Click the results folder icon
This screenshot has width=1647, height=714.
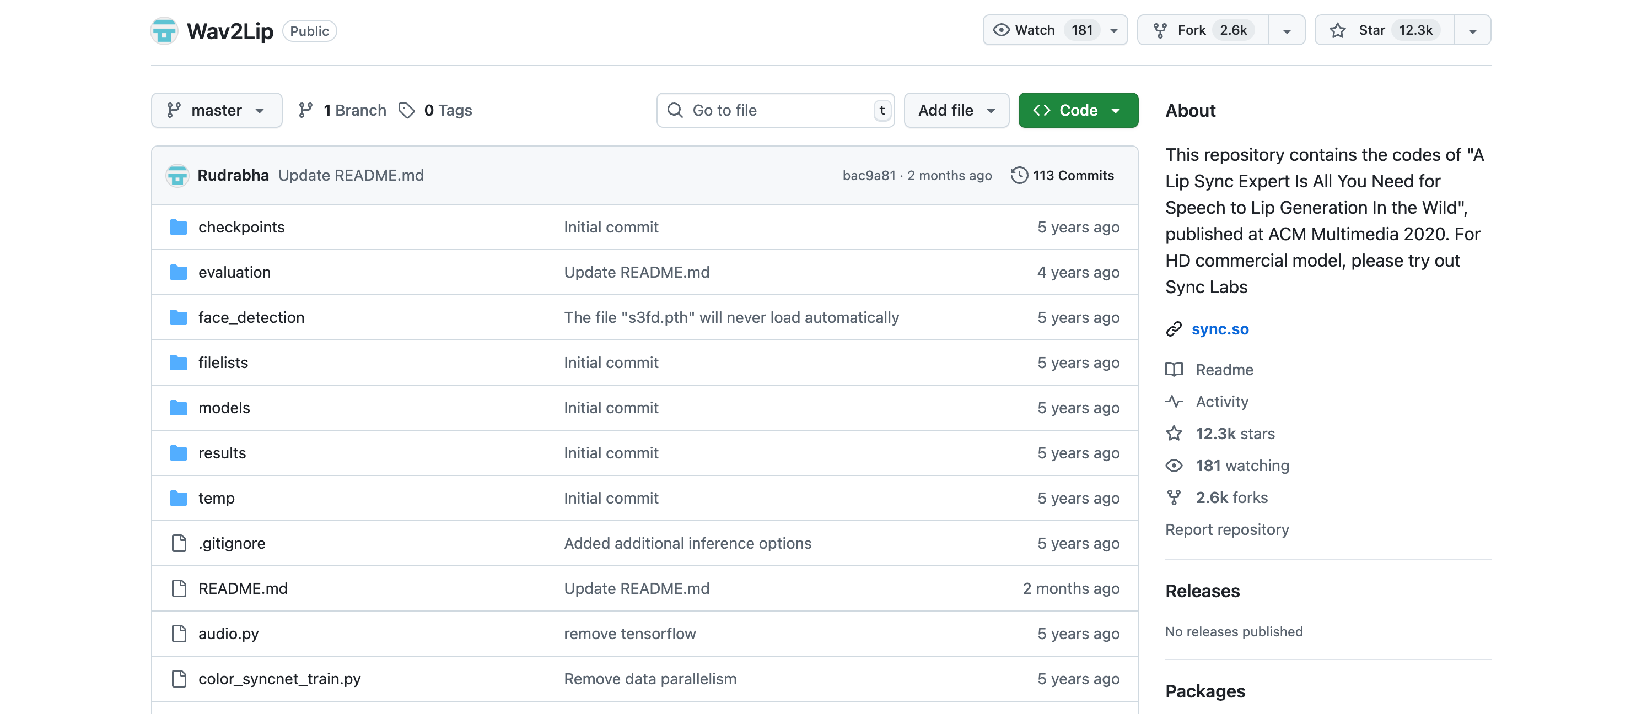pyautogui.click(x=179, y=452)
